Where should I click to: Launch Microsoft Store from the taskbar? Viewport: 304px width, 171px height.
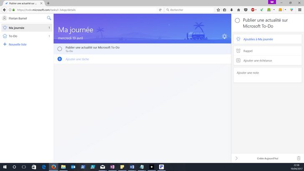(34, 167)
